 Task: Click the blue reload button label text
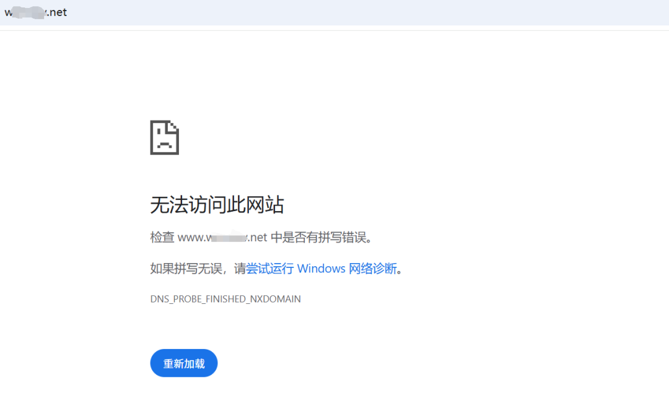(183, 363)
